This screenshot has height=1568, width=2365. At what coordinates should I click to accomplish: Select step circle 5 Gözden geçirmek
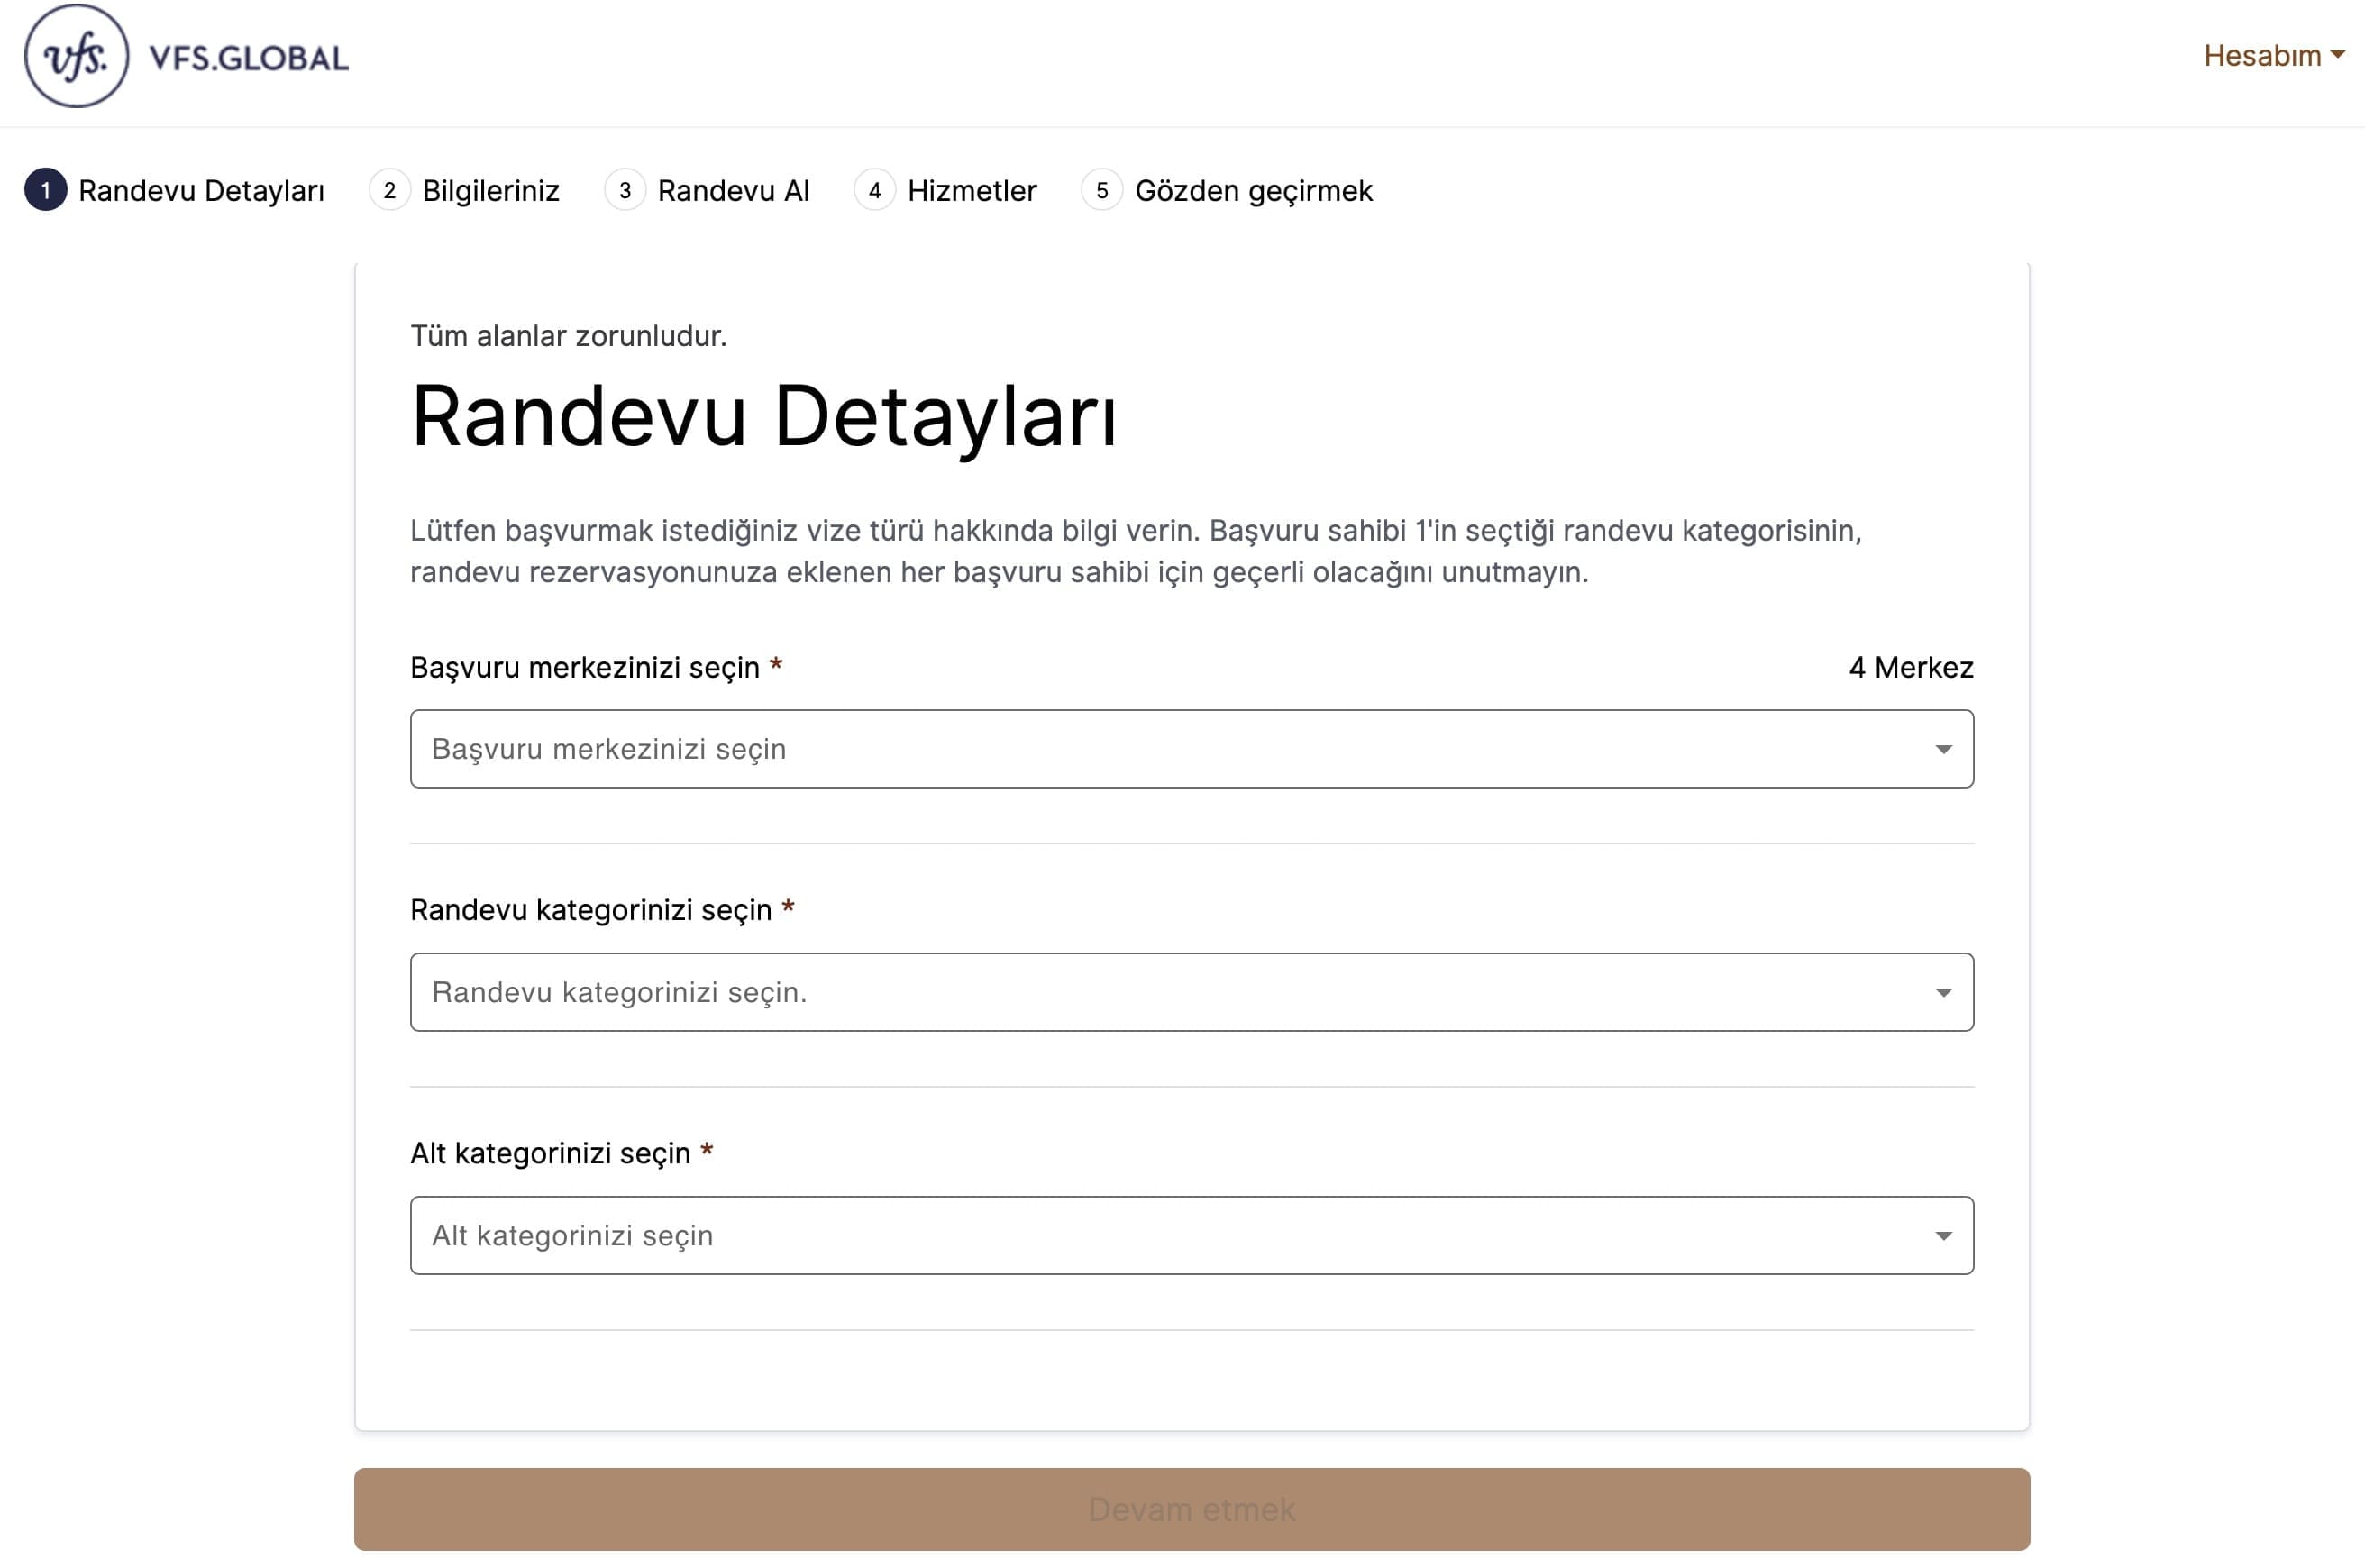(1101, 190)
